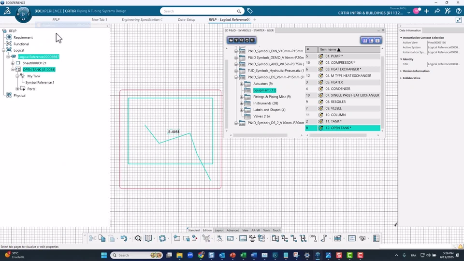Screen dimensions: 464x261
Task: Click the Undo arrow icon
Action: tap(124, 238)
